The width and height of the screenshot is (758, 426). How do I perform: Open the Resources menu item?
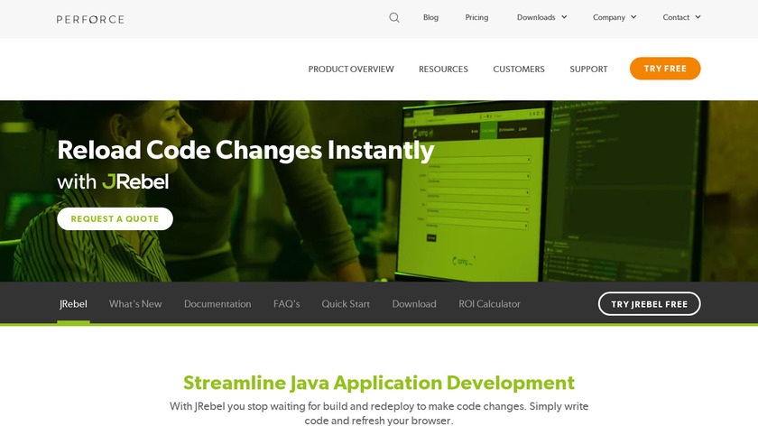[x=443, y=69]
